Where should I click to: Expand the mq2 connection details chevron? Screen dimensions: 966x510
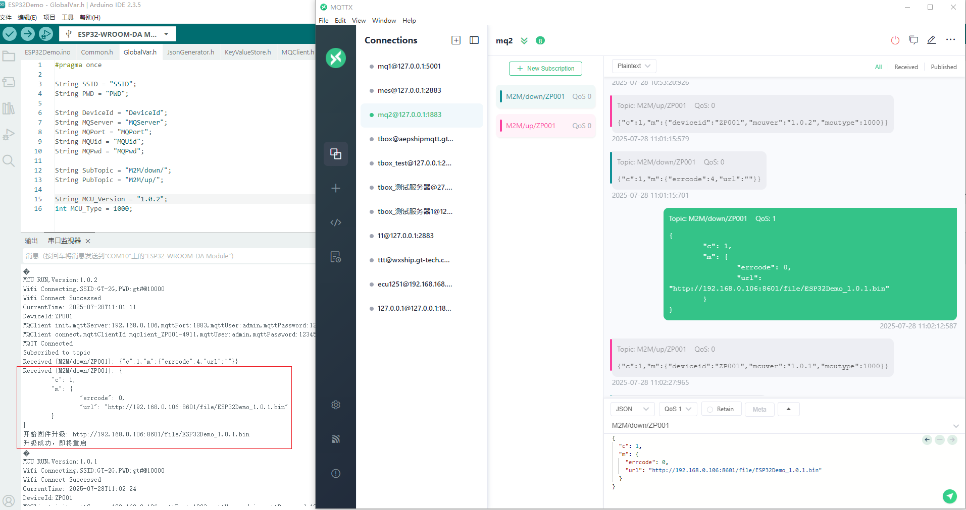(x=524, y=41)
